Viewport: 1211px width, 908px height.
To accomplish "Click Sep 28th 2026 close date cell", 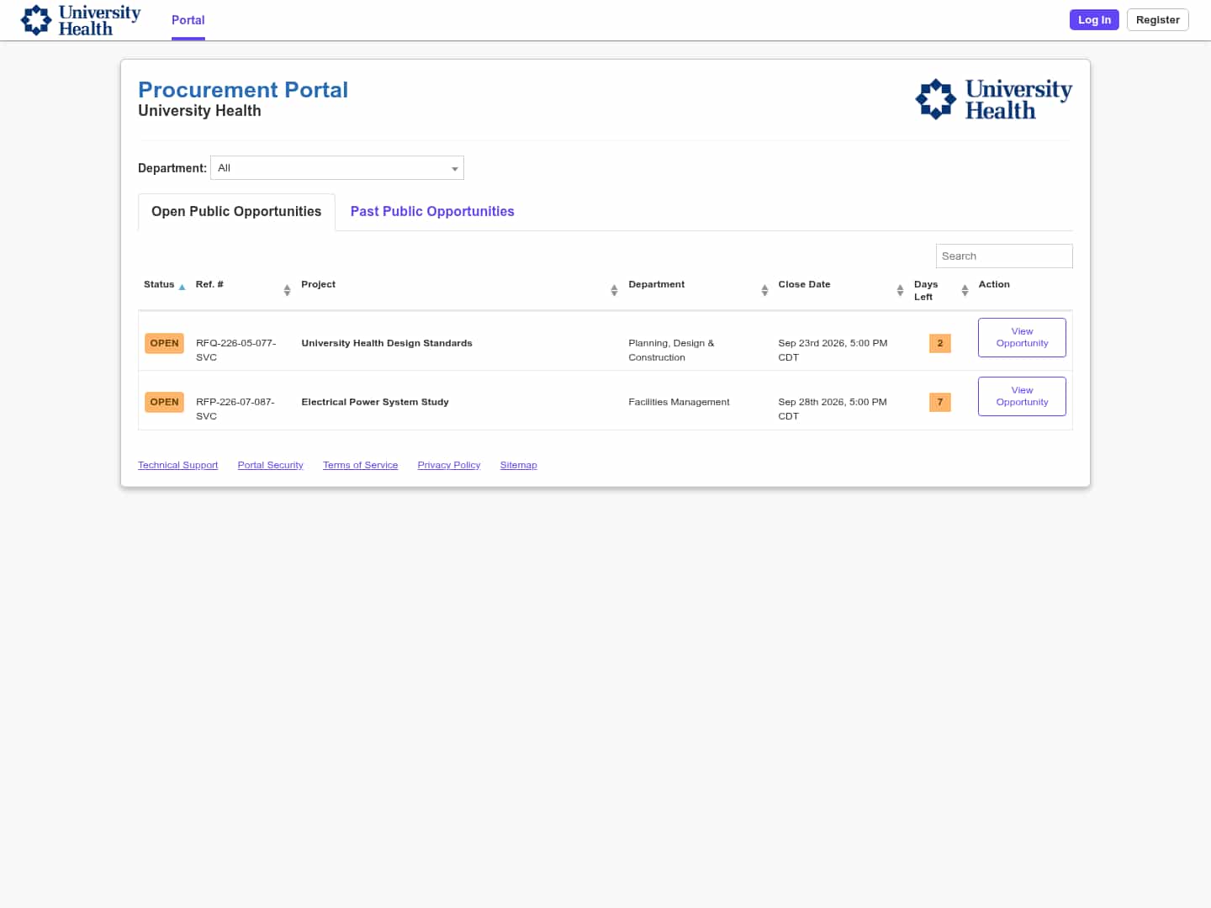I will coord(833,409).
